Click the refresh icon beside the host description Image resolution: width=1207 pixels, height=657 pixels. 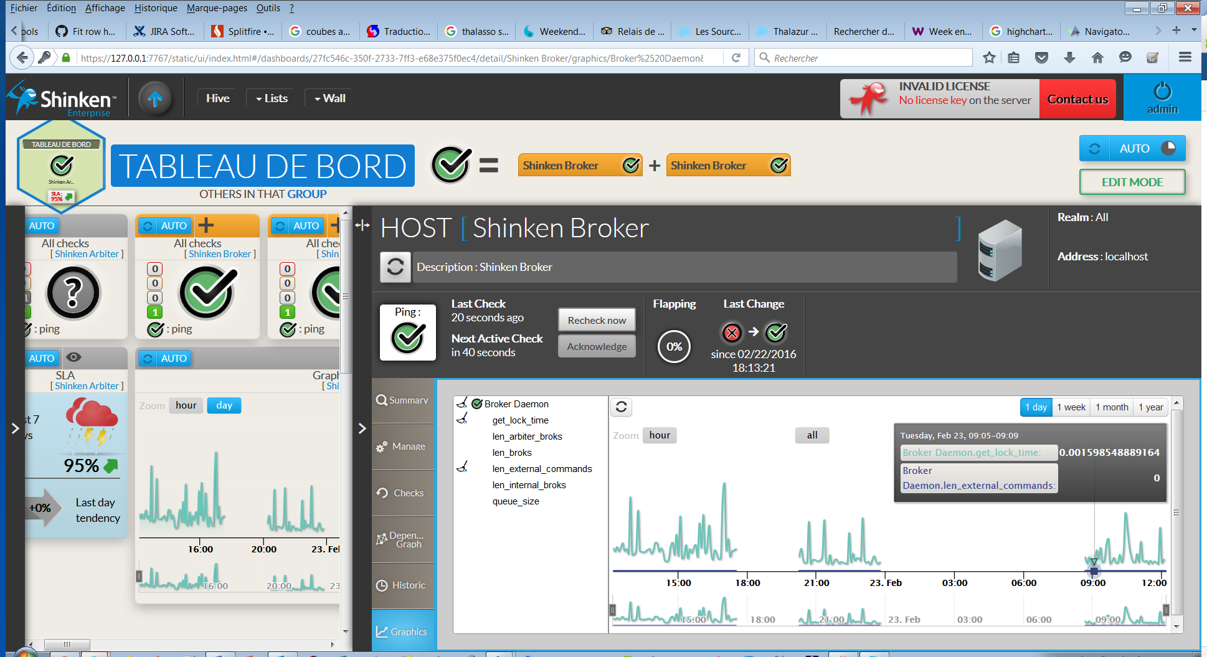[395, 267]
